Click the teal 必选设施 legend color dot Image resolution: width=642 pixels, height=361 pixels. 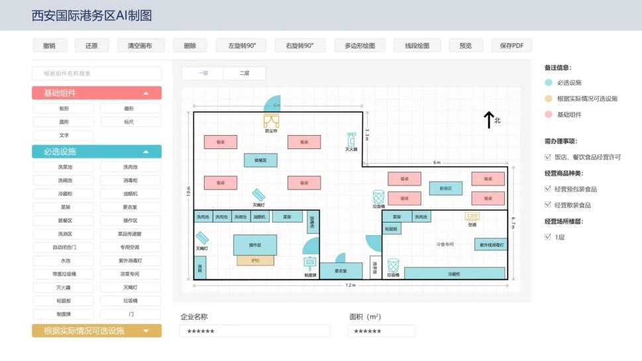548,83
